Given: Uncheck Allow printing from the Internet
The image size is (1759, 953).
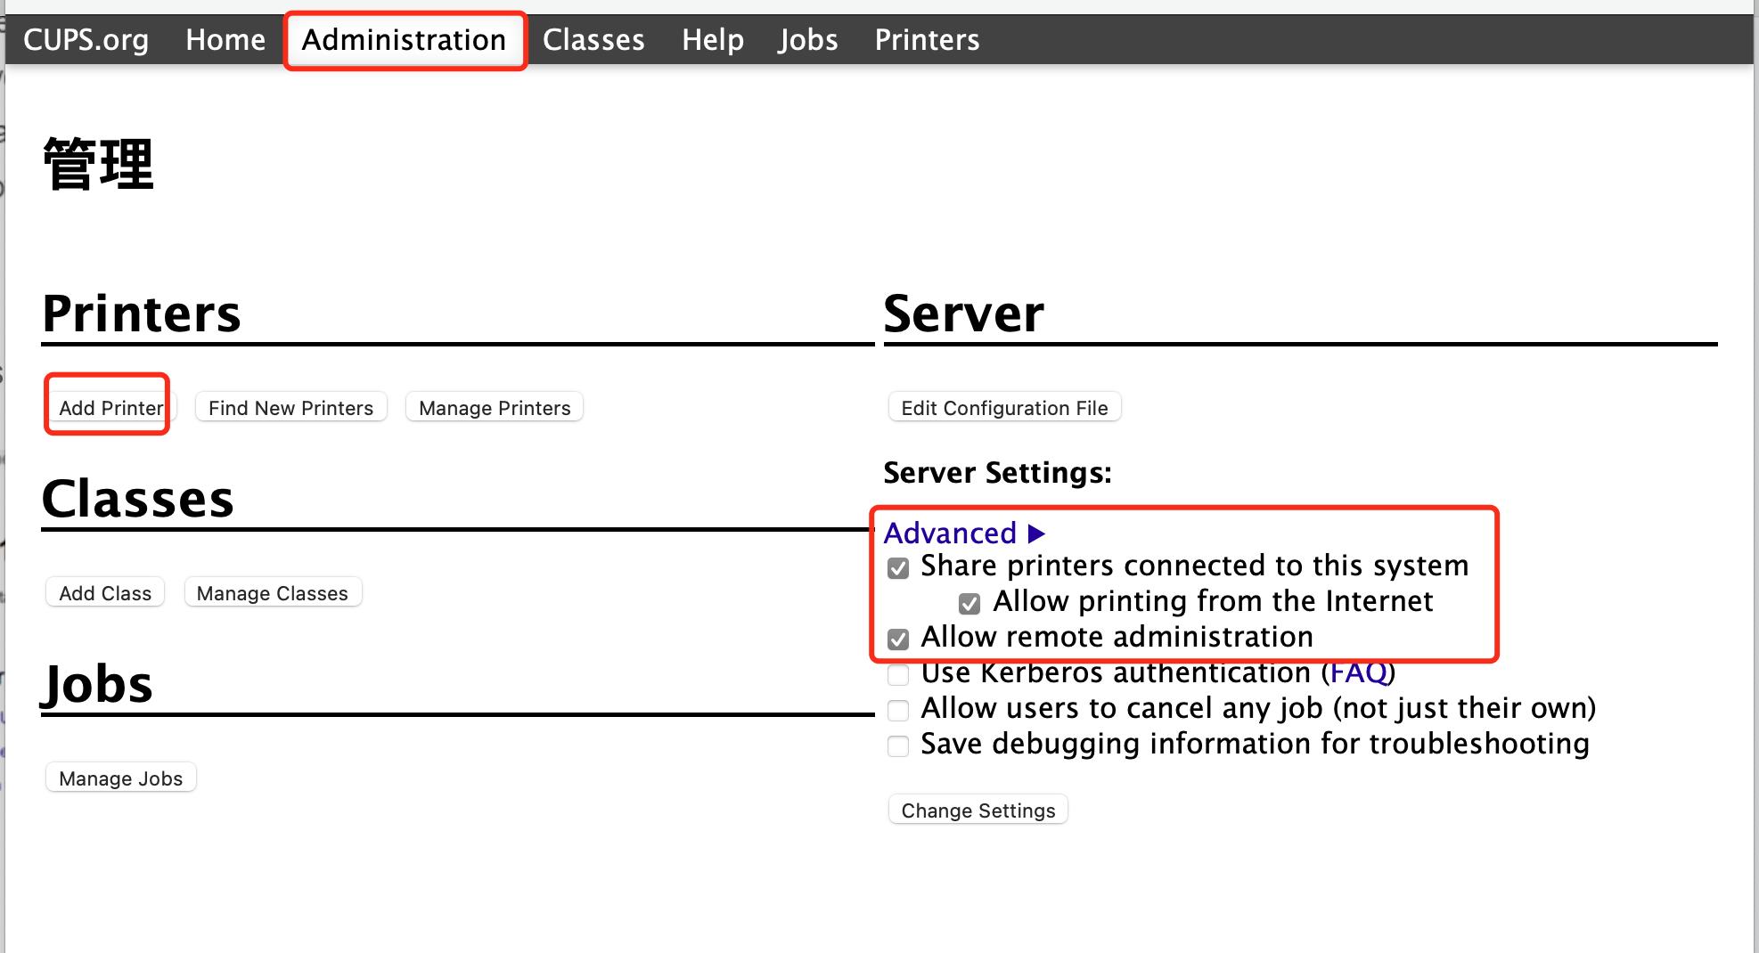Looking at the screenshot, I should (969, 604).
